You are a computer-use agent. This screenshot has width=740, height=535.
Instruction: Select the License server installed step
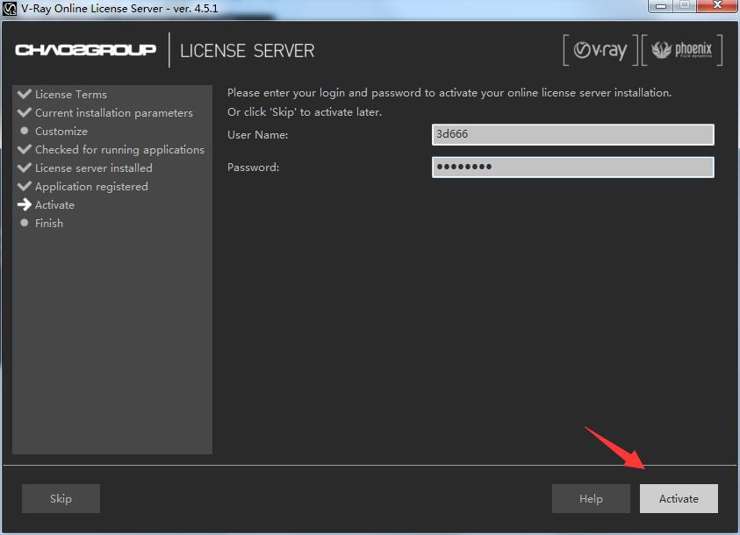click(93, 168)
